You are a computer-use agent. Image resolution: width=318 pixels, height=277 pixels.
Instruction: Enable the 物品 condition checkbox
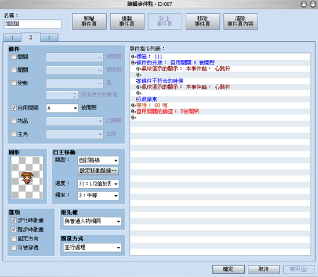(x=13, y=121)
